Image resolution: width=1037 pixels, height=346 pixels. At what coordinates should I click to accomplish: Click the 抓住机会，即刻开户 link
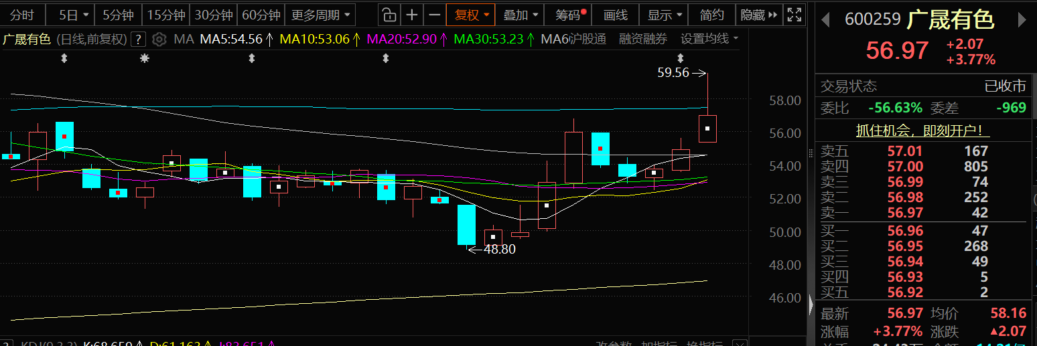click(x=922, y=131)
